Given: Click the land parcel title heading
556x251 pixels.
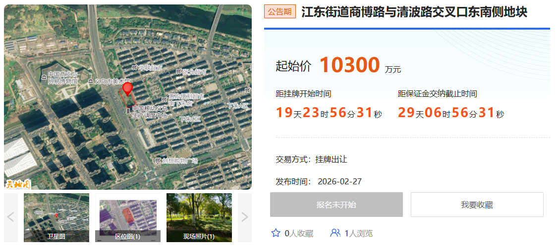Looking at the screenshot, I should 414,12.
